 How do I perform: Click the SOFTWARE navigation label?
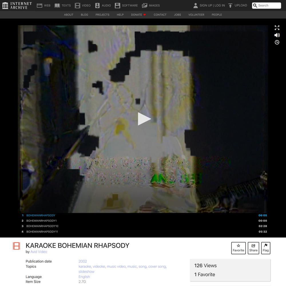click(x=130, y=5)
